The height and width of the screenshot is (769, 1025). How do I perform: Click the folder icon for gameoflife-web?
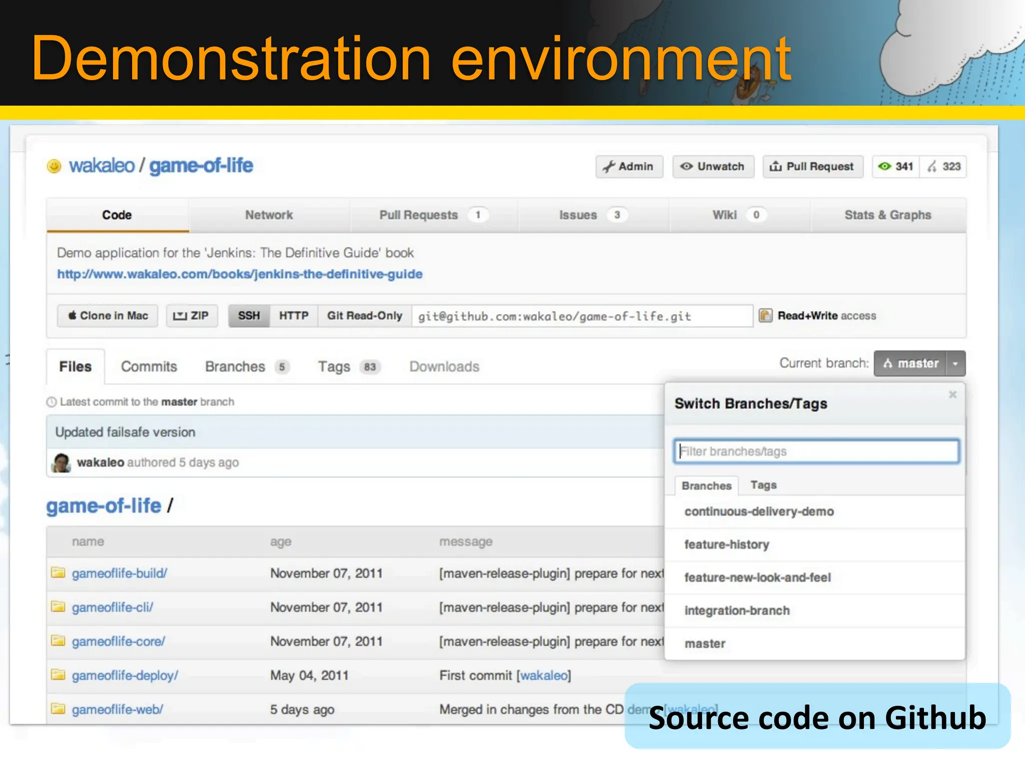coord(58,708)
